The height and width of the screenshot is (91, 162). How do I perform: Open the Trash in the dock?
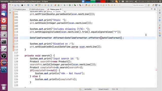(x=4, y=87)
